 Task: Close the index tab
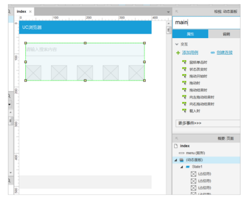point(30,12)
